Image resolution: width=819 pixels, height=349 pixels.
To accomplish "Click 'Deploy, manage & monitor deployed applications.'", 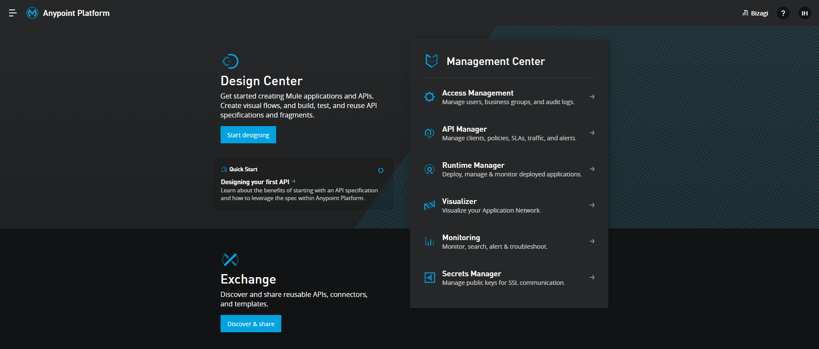I will [512, 174].
